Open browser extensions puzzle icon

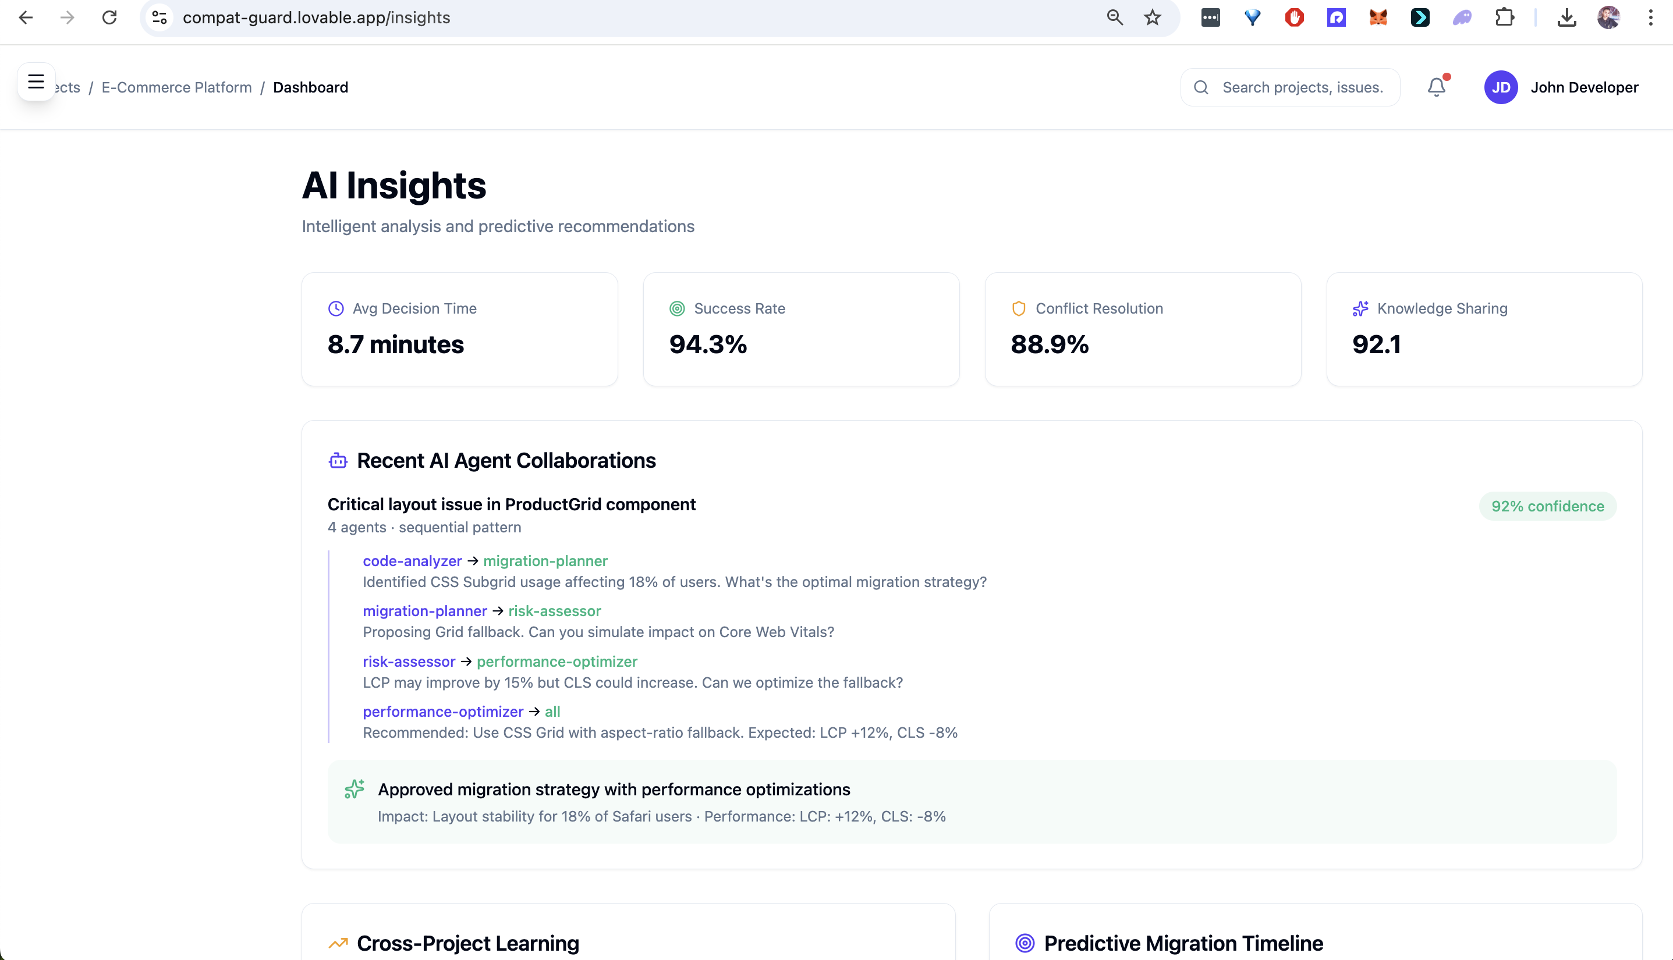coord(1504,18)
